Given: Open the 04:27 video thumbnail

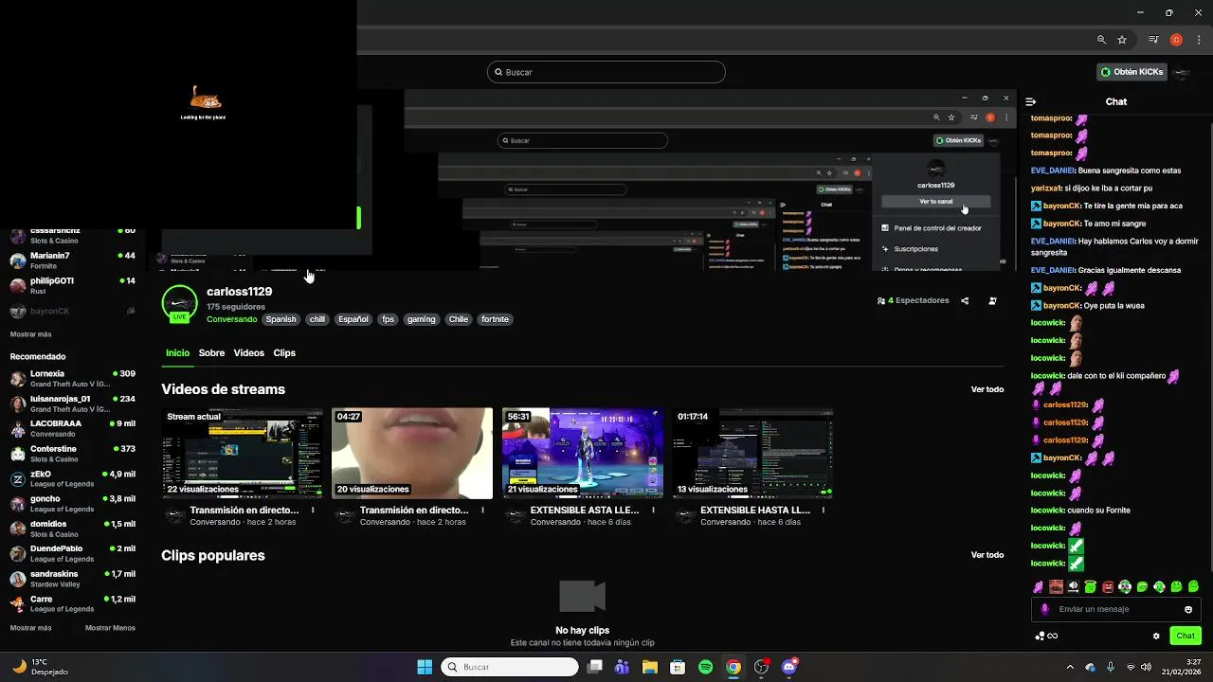Looking at the screenshot, I should tap(412, 454).
